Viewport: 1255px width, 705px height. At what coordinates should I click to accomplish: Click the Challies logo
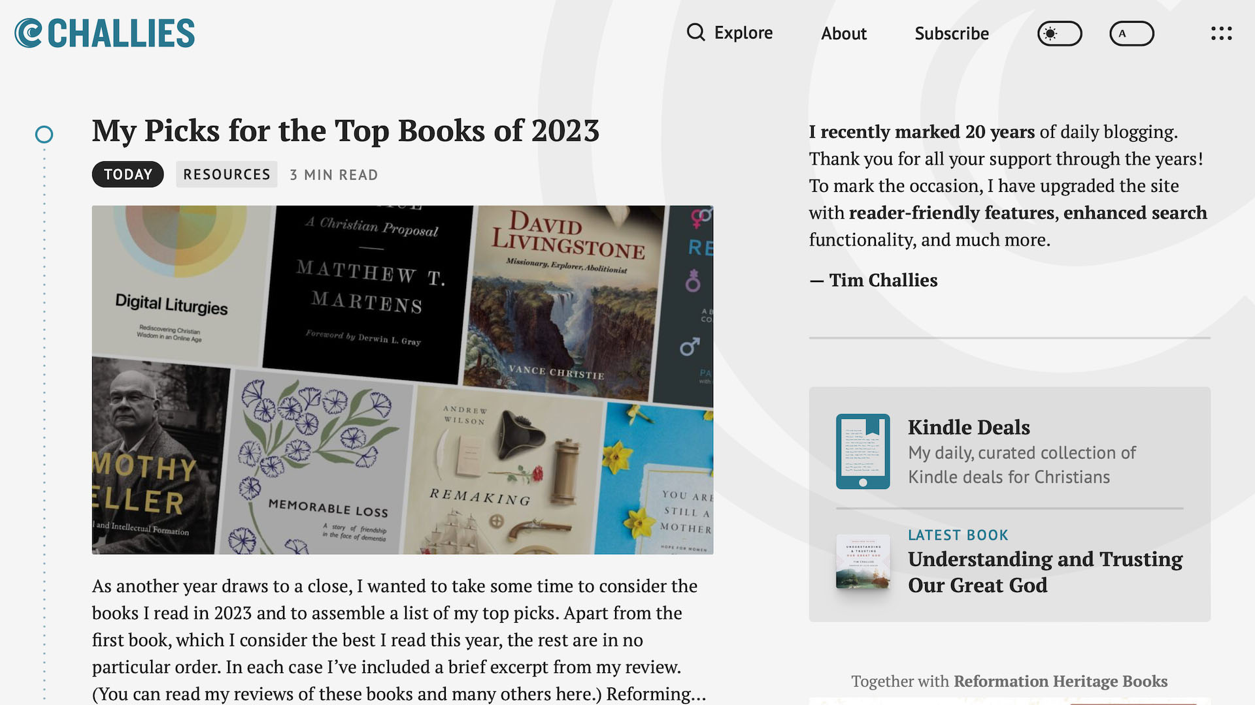pyautogui.click(x=105, y=33)
